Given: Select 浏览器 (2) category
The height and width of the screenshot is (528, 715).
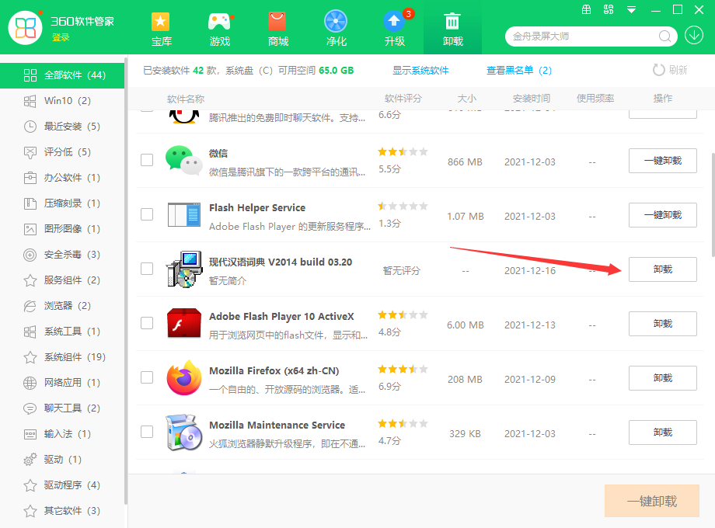Looking at the screenshot, I should (62, 306).
